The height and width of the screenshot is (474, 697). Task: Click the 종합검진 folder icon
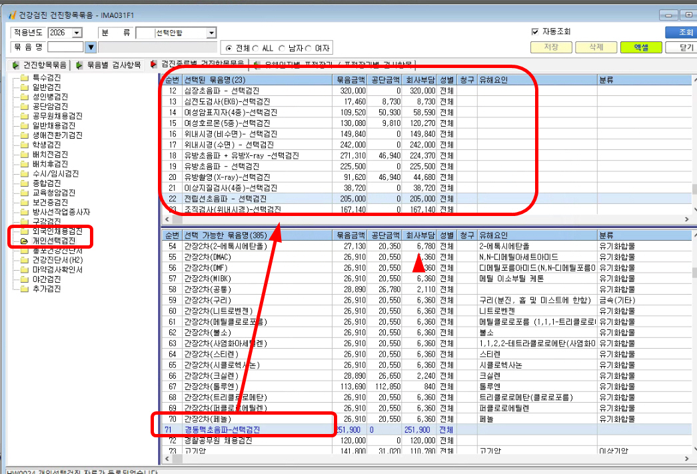pos(25,183)
